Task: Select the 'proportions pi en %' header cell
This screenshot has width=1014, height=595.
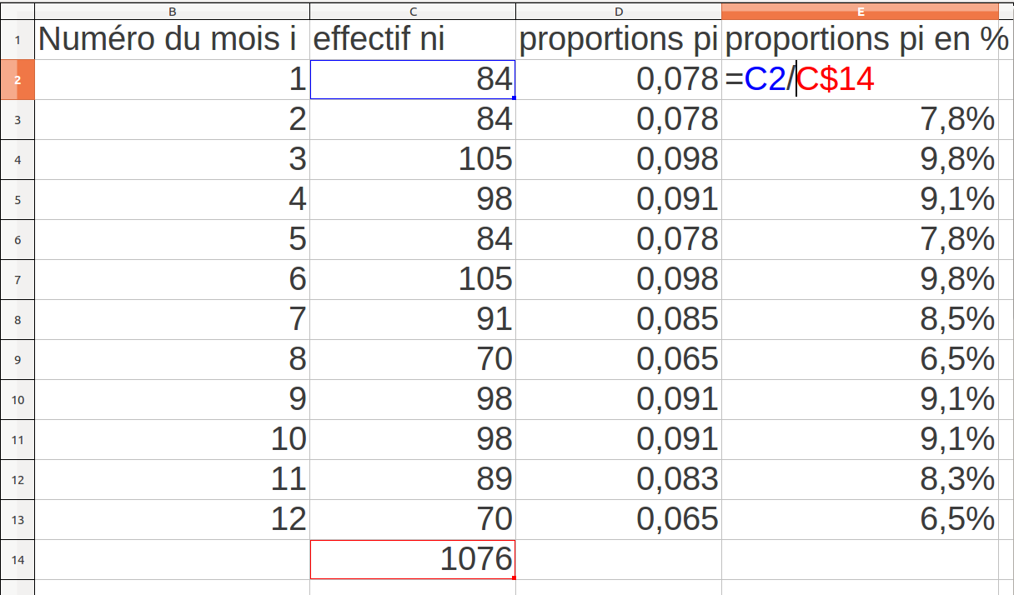Action: tap(860, 40)
